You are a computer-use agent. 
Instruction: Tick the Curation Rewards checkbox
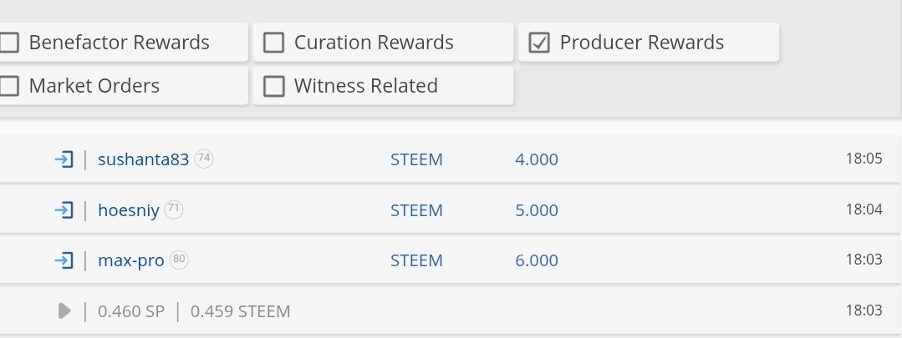pos(274,43)
